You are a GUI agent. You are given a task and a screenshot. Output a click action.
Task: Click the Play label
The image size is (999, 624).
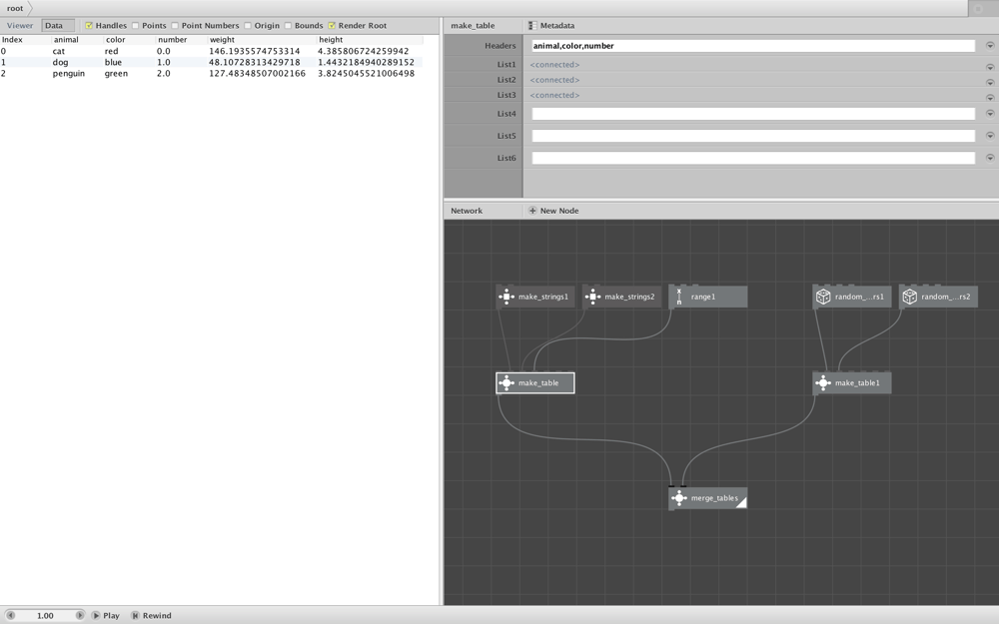pos(112,616)
